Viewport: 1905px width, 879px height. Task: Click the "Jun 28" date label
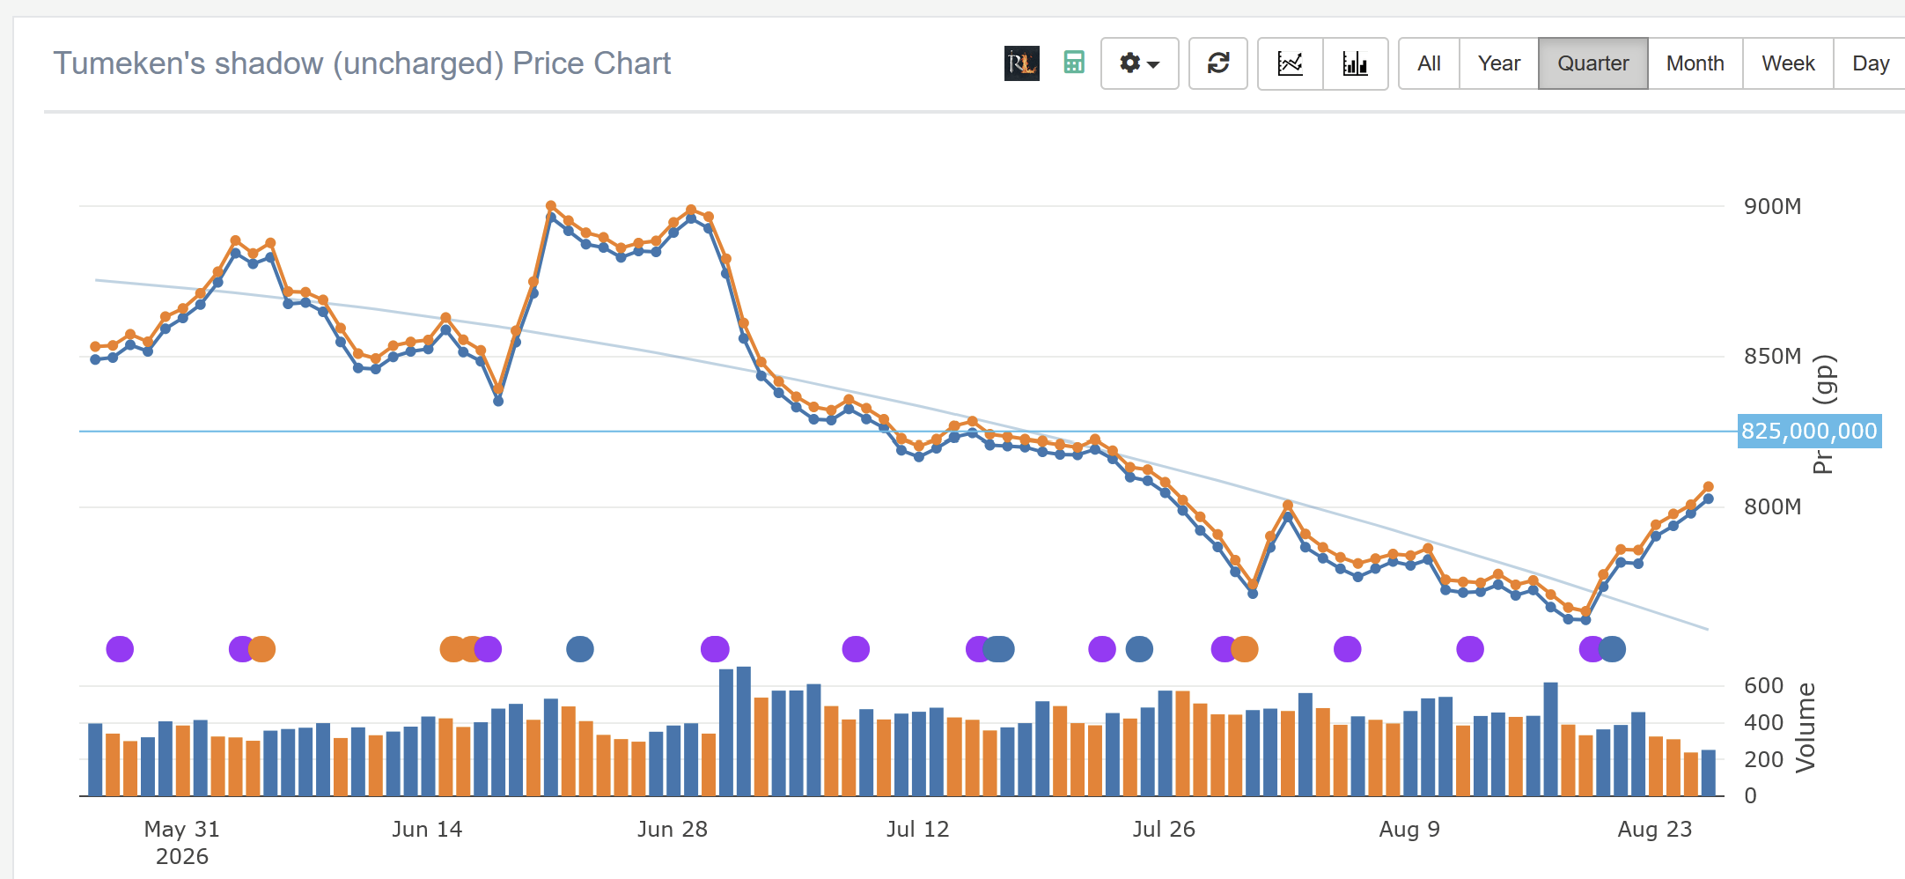673,829
